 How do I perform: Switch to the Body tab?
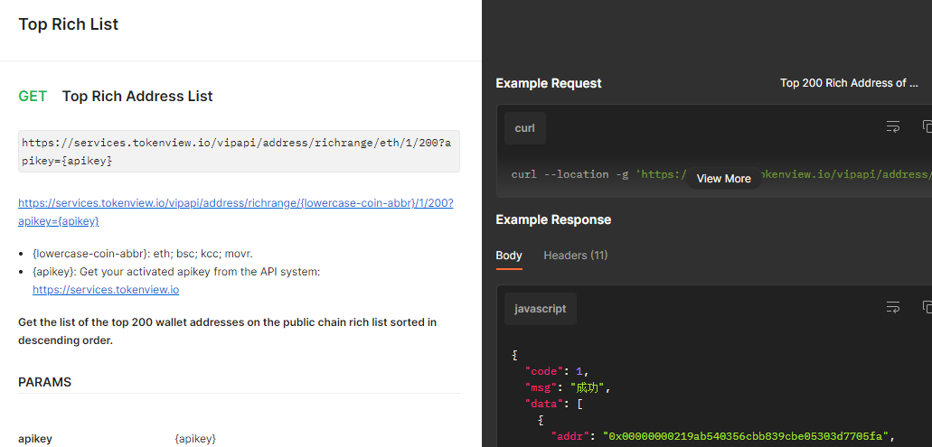509,256
